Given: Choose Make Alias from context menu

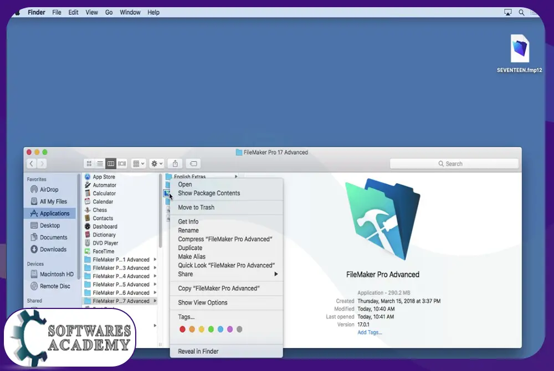Looking at the screenshot, I should point(227,256).
